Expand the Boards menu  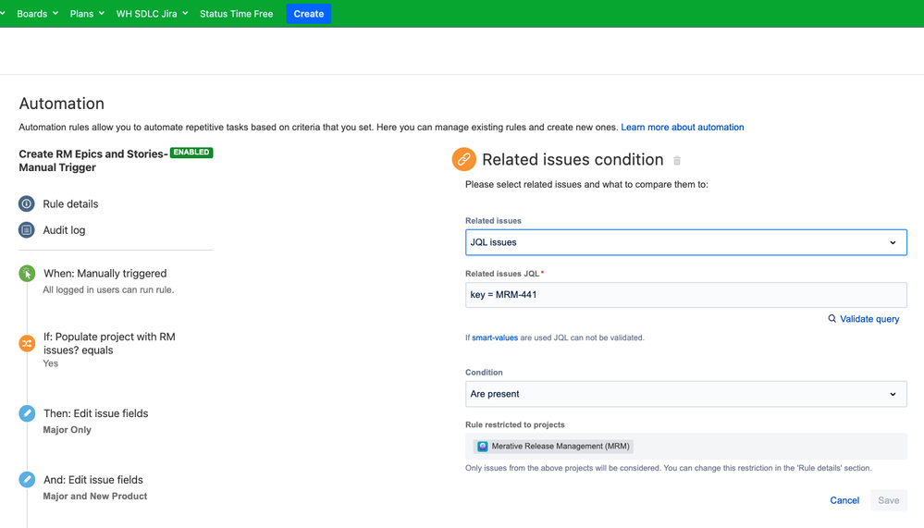[37, 14]
